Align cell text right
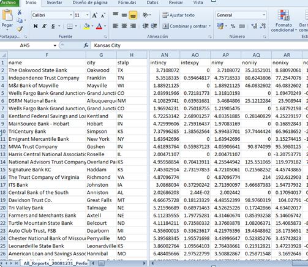This screenshot has width=308, height=267. click(133, 26)
